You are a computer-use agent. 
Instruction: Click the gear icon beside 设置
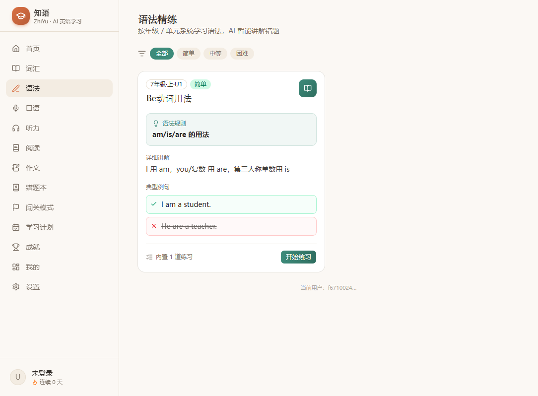[x=16, y=287]
